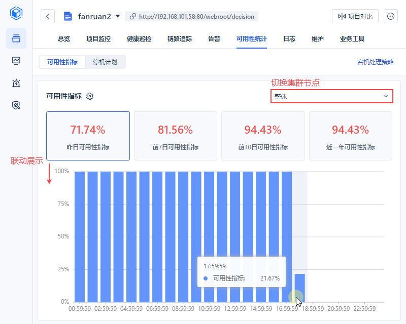Image resolution: width=406 pixels, height=324 pixels.
Task: Select the 近一年可用性指标 94.43% card
Action: pos(351,136)
